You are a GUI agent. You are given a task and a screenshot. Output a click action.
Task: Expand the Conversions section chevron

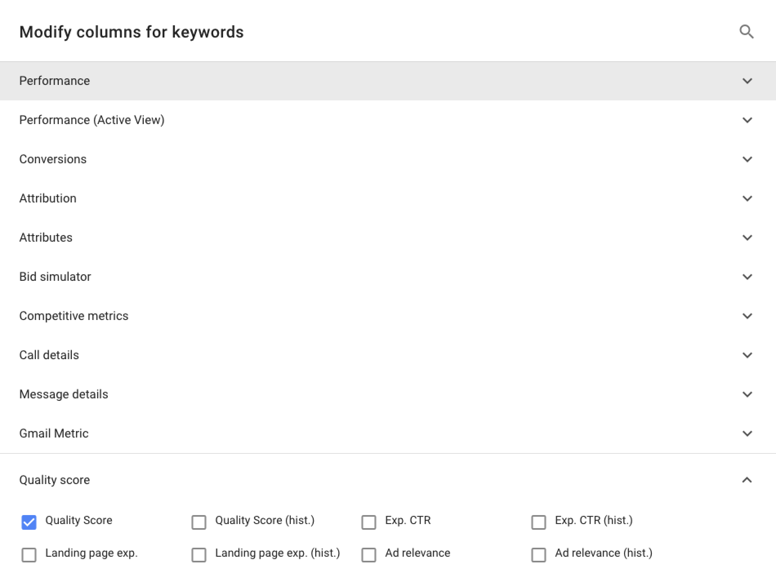[x=747, y=159]
